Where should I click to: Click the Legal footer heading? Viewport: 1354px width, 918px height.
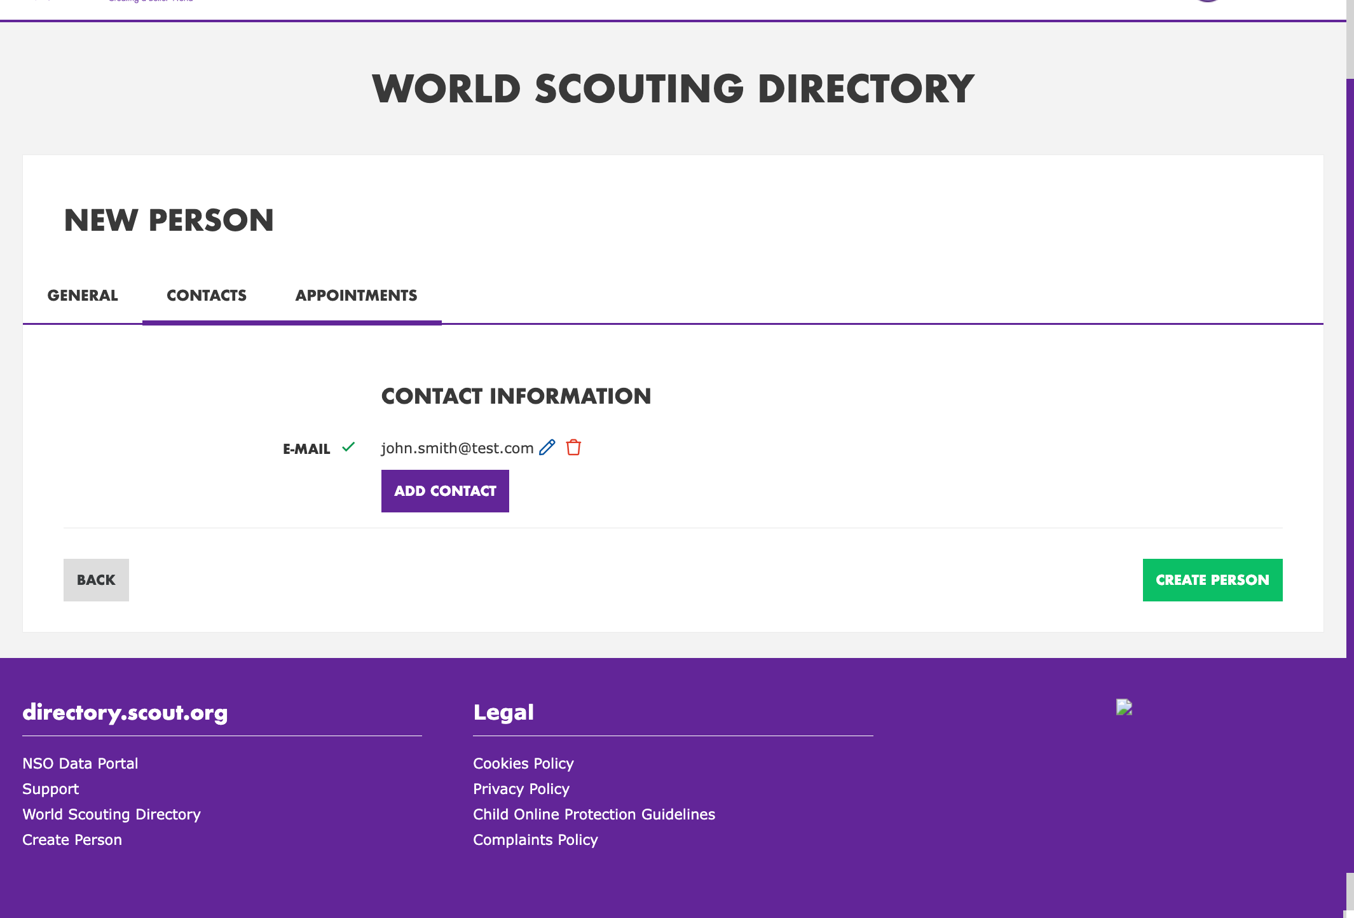coord(503,713)
